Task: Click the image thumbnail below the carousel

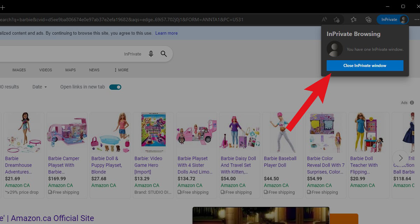Action: coord(261,215)
